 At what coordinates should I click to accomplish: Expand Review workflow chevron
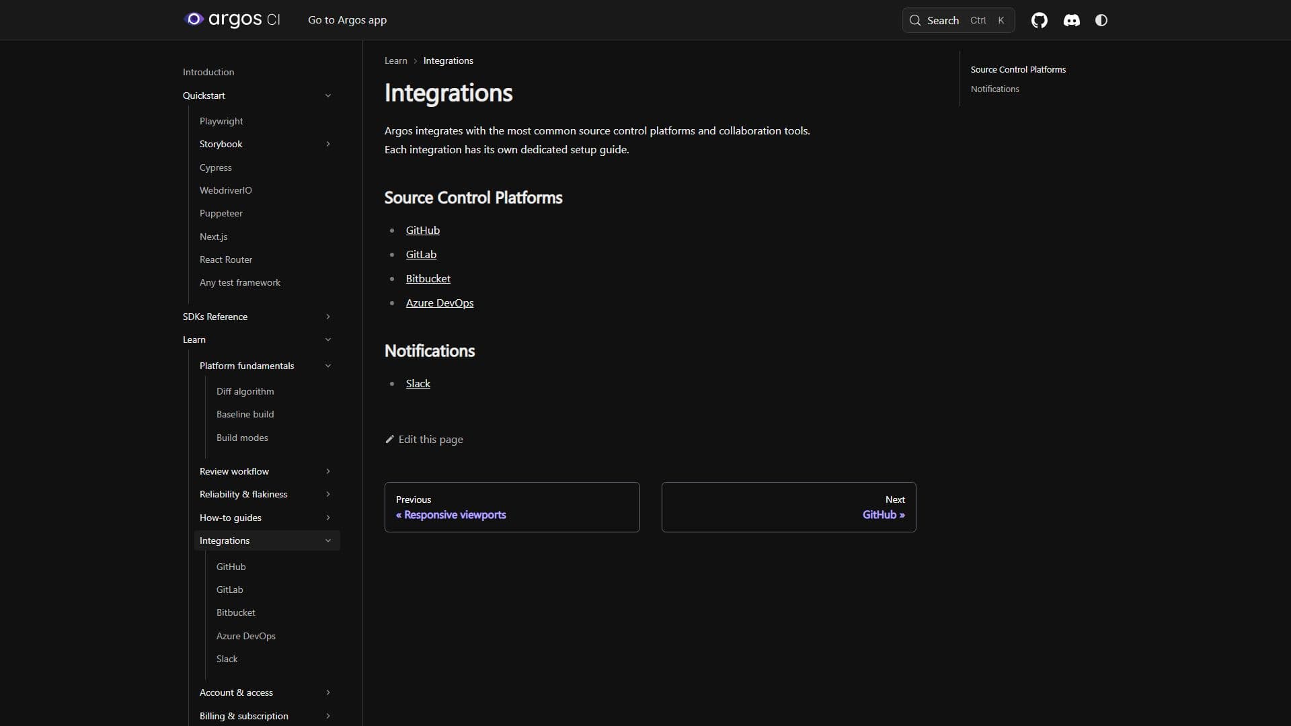[328, 471]
